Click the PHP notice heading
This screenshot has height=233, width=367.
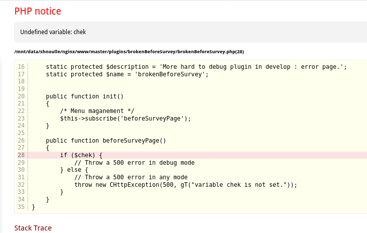(38, 11)
